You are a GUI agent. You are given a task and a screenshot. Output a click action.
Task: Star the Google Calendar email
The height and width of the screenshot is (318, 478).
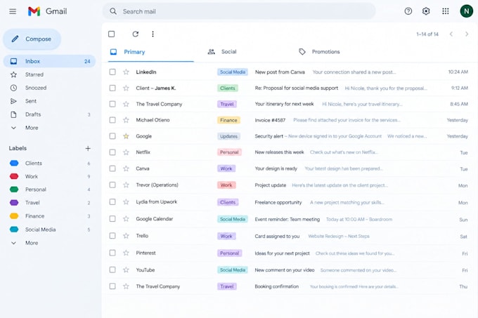(126, 218)
